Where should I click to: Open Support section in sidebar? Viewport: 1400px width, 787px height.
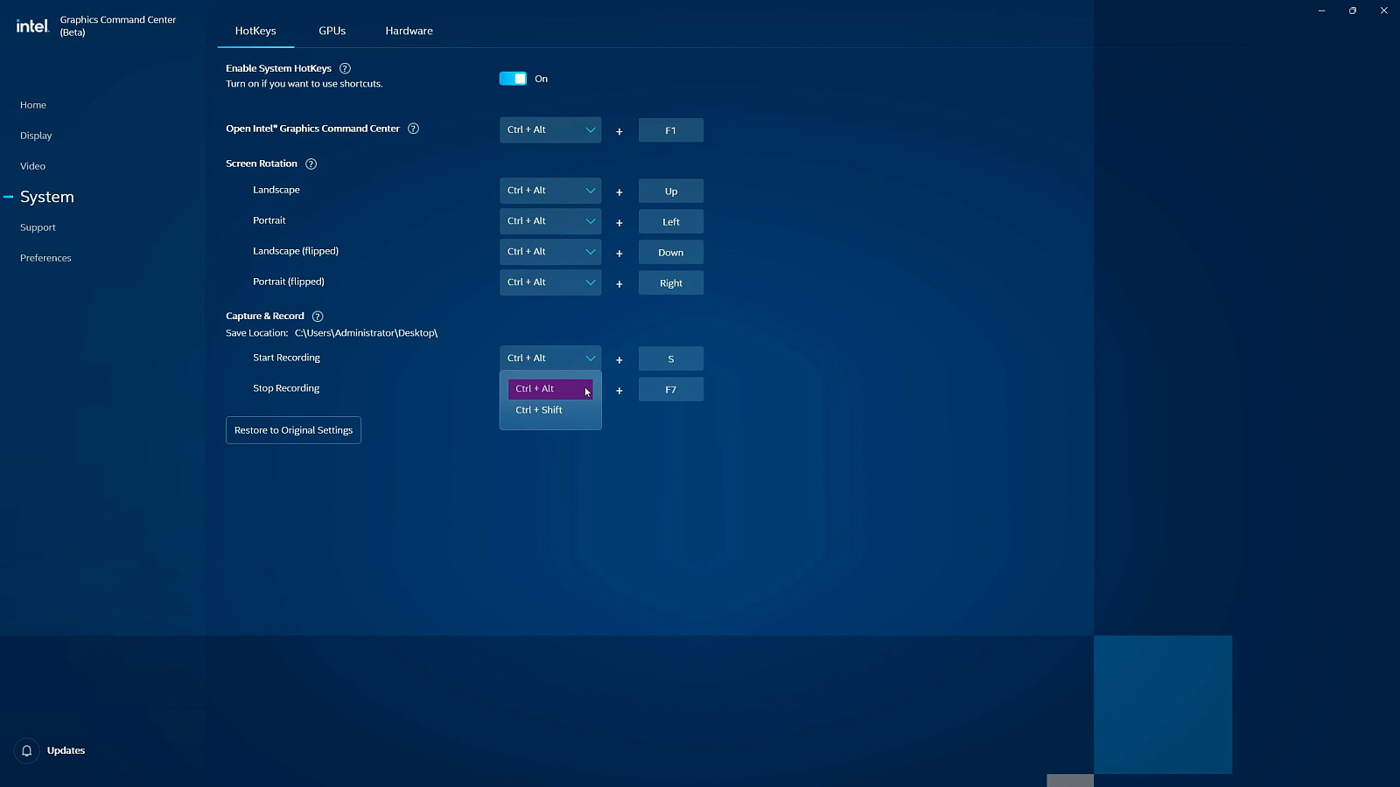(x=38, y=227)
